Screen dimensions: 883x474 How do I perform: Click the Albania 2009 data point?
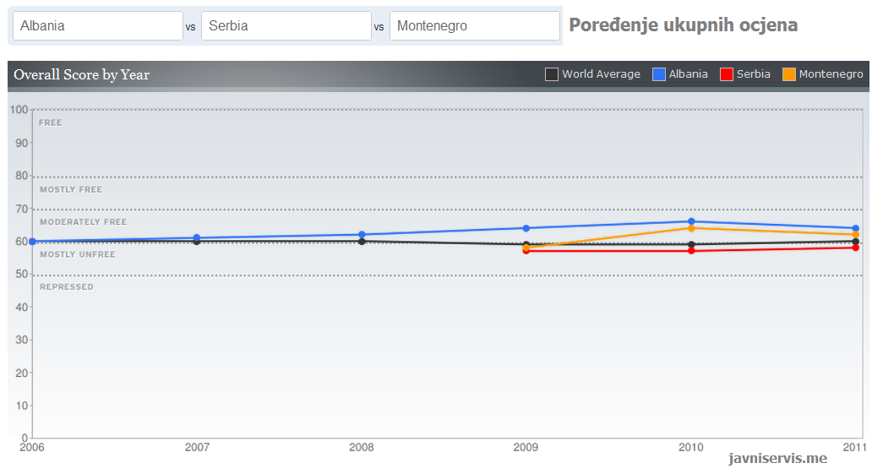[526, 228]
